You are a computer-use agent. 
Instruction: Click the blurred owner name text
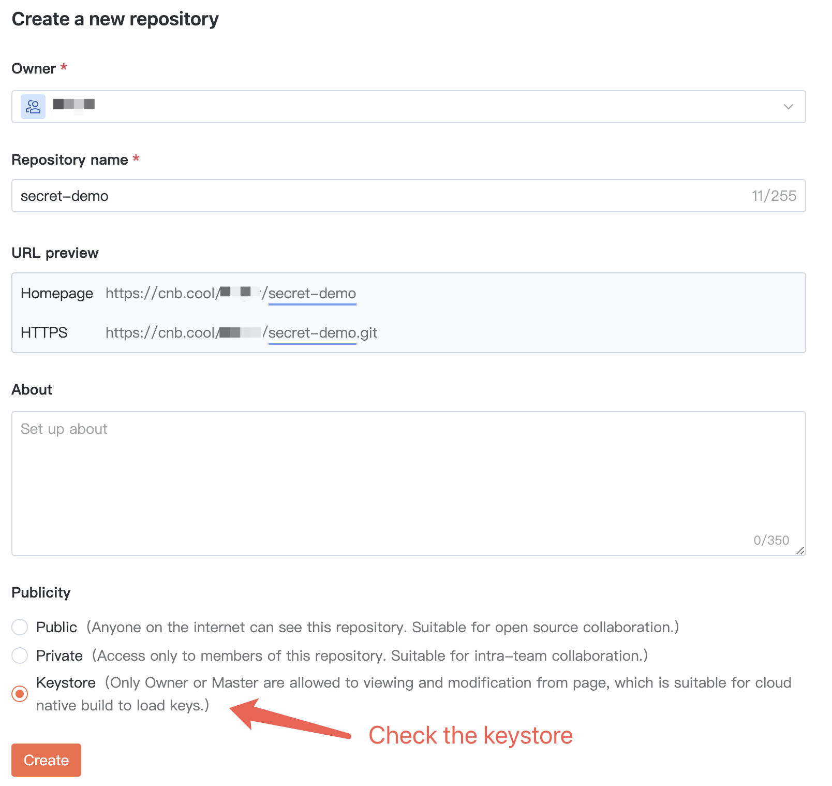pos(74,105)
